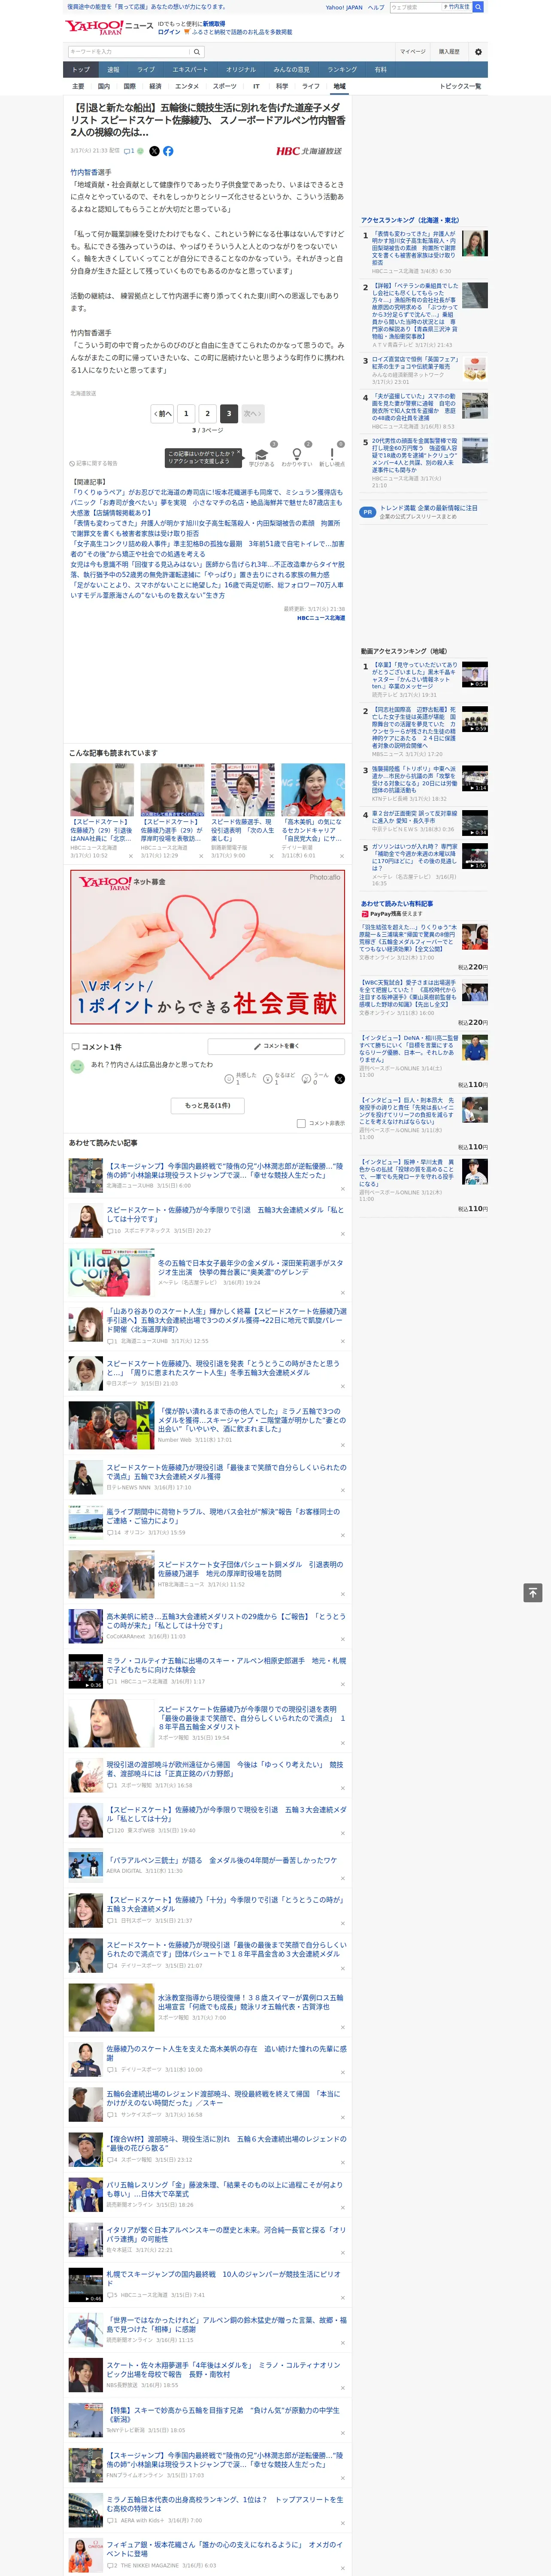Open the エキスパート tab
Viewport: 551px width, 2576px height.
(x=190, y=70)
